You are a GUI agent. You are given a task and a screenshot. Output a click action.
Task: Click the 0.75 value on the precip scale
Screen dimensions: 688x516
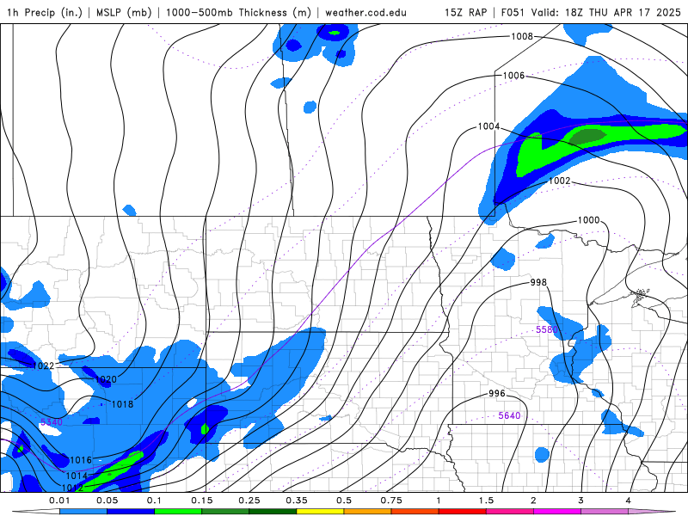pos(391,501)
